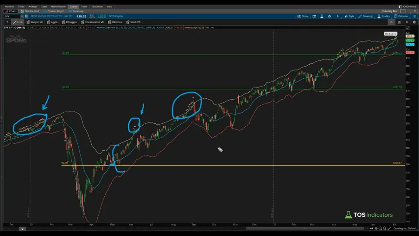Open the drawing toolbar gear settings
The height and width of the screenshot is (236, 419).
tap(415, 22)
